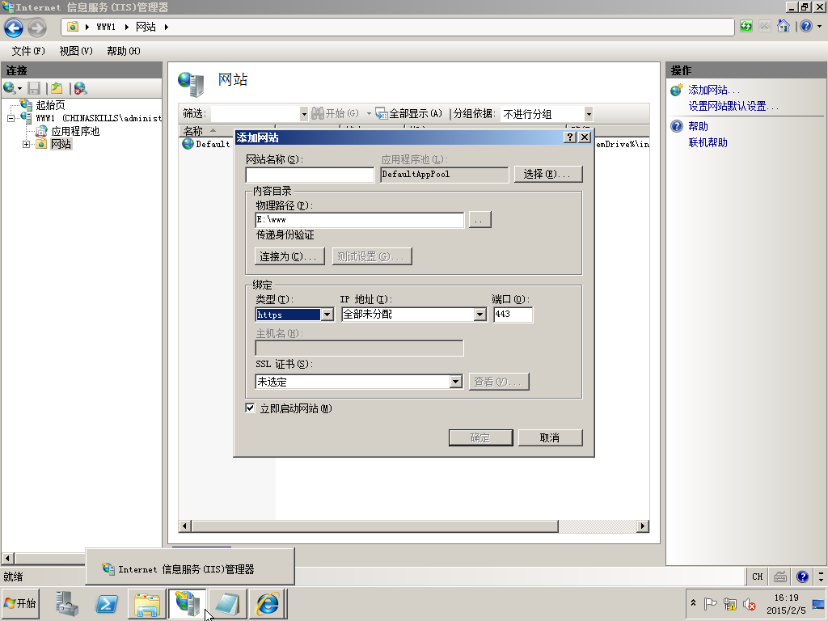The image size is (828, 621).
Task: Click the CH language indicator
Action: point(757,577)
